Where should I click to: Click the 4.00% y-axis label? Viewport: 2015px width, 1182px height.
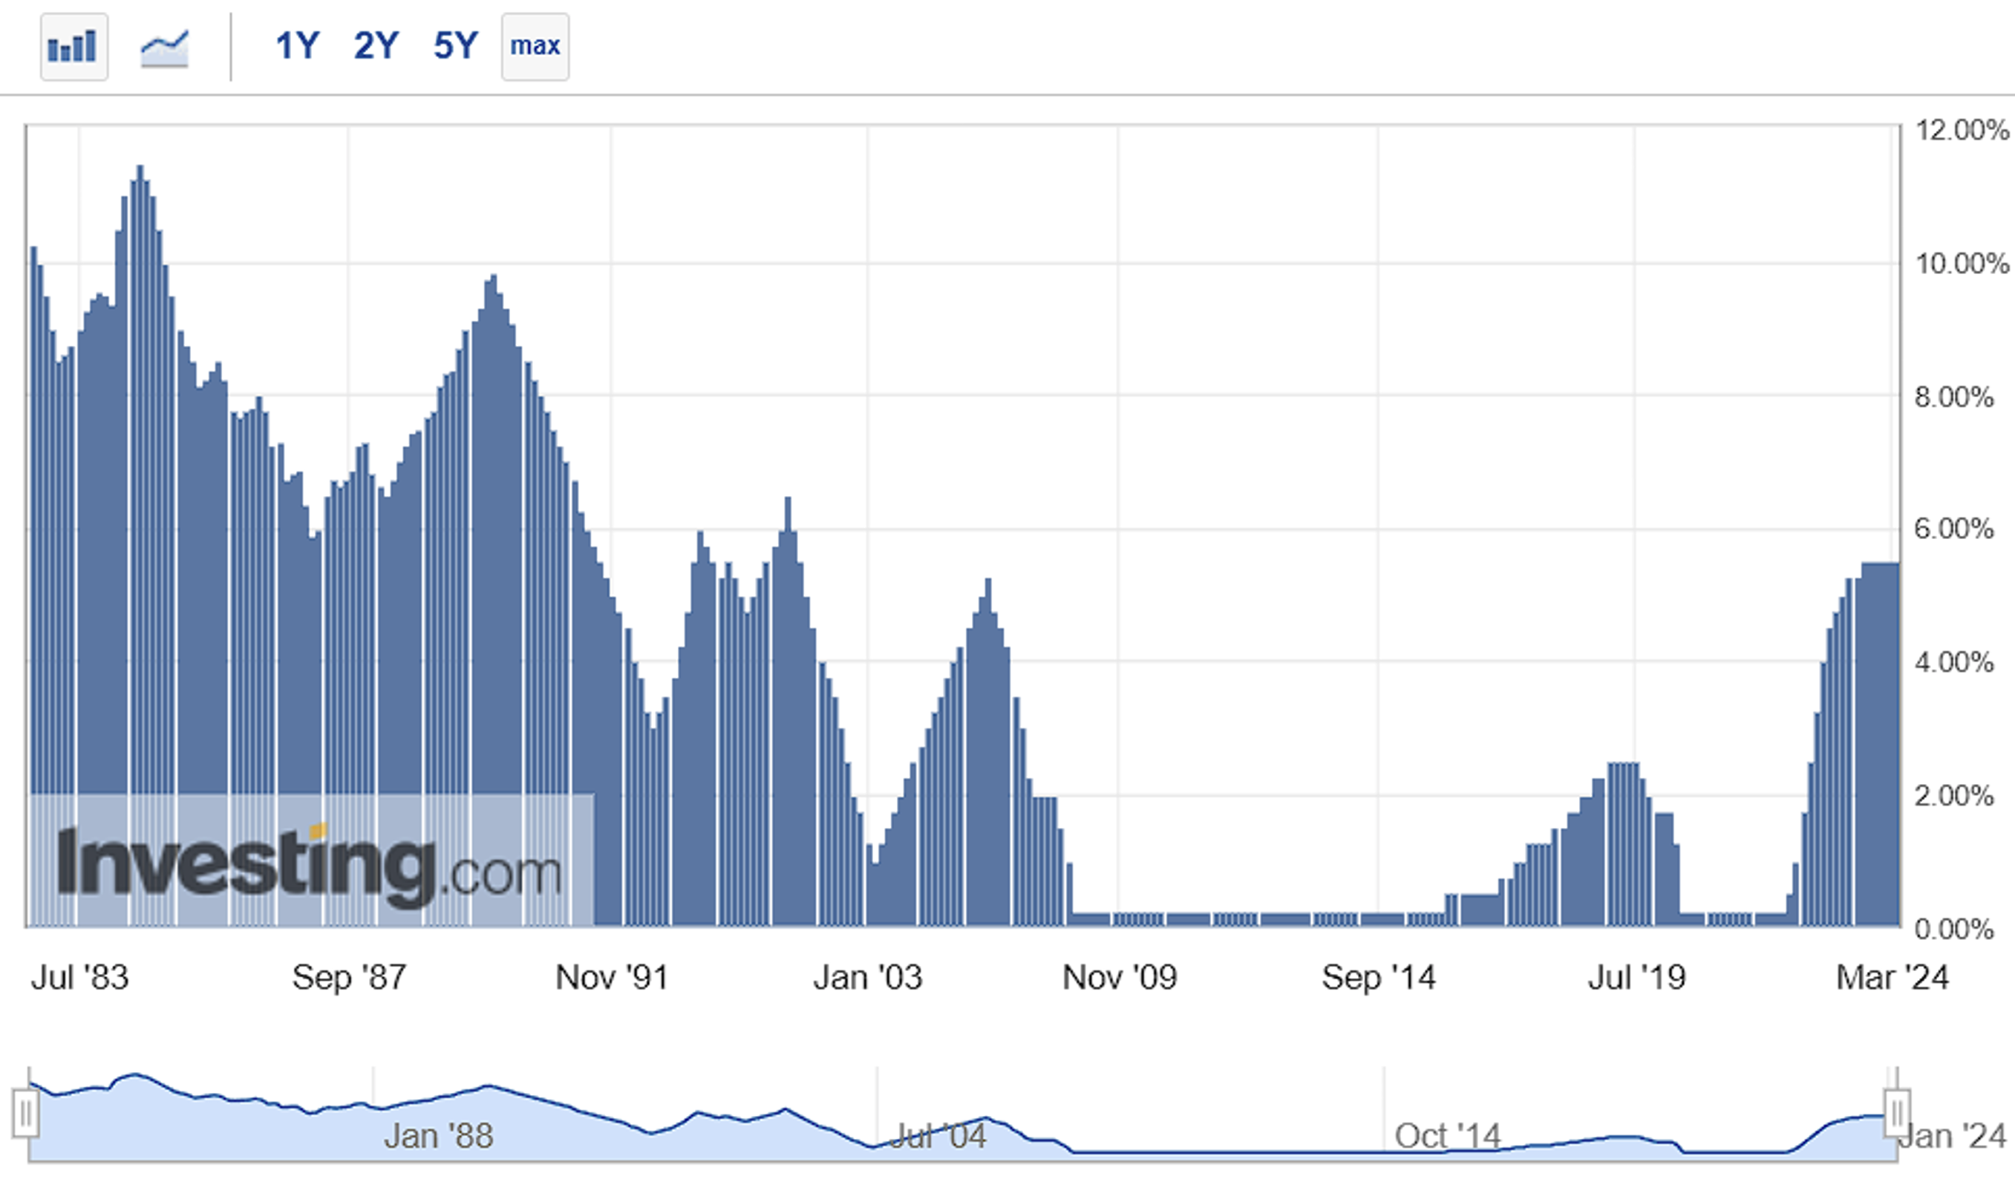[1953, 662]
